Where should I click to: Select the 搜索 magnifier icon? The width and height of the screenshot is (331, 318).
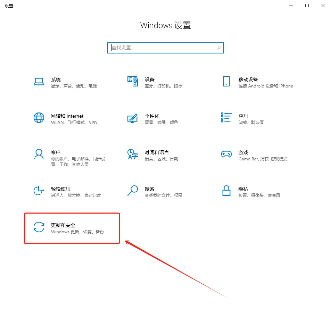click(x=132, y=191)
